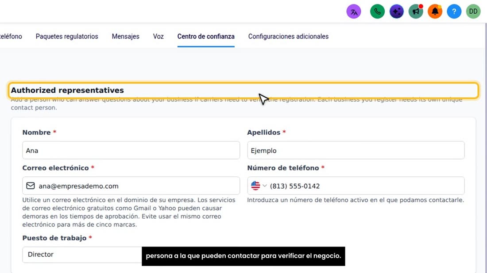Open Configuraciones adicionales tab

(288, 36)
